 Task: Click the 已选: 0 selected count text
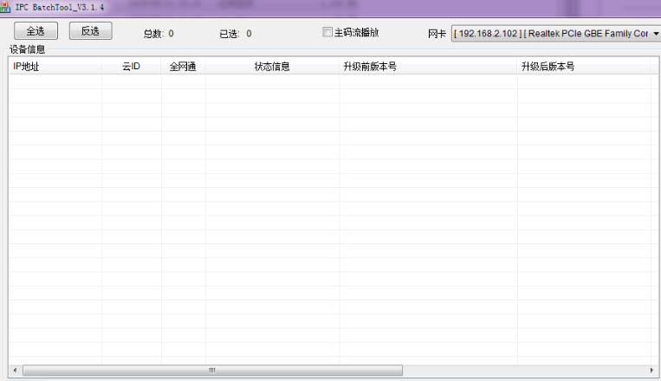point(236,34)
